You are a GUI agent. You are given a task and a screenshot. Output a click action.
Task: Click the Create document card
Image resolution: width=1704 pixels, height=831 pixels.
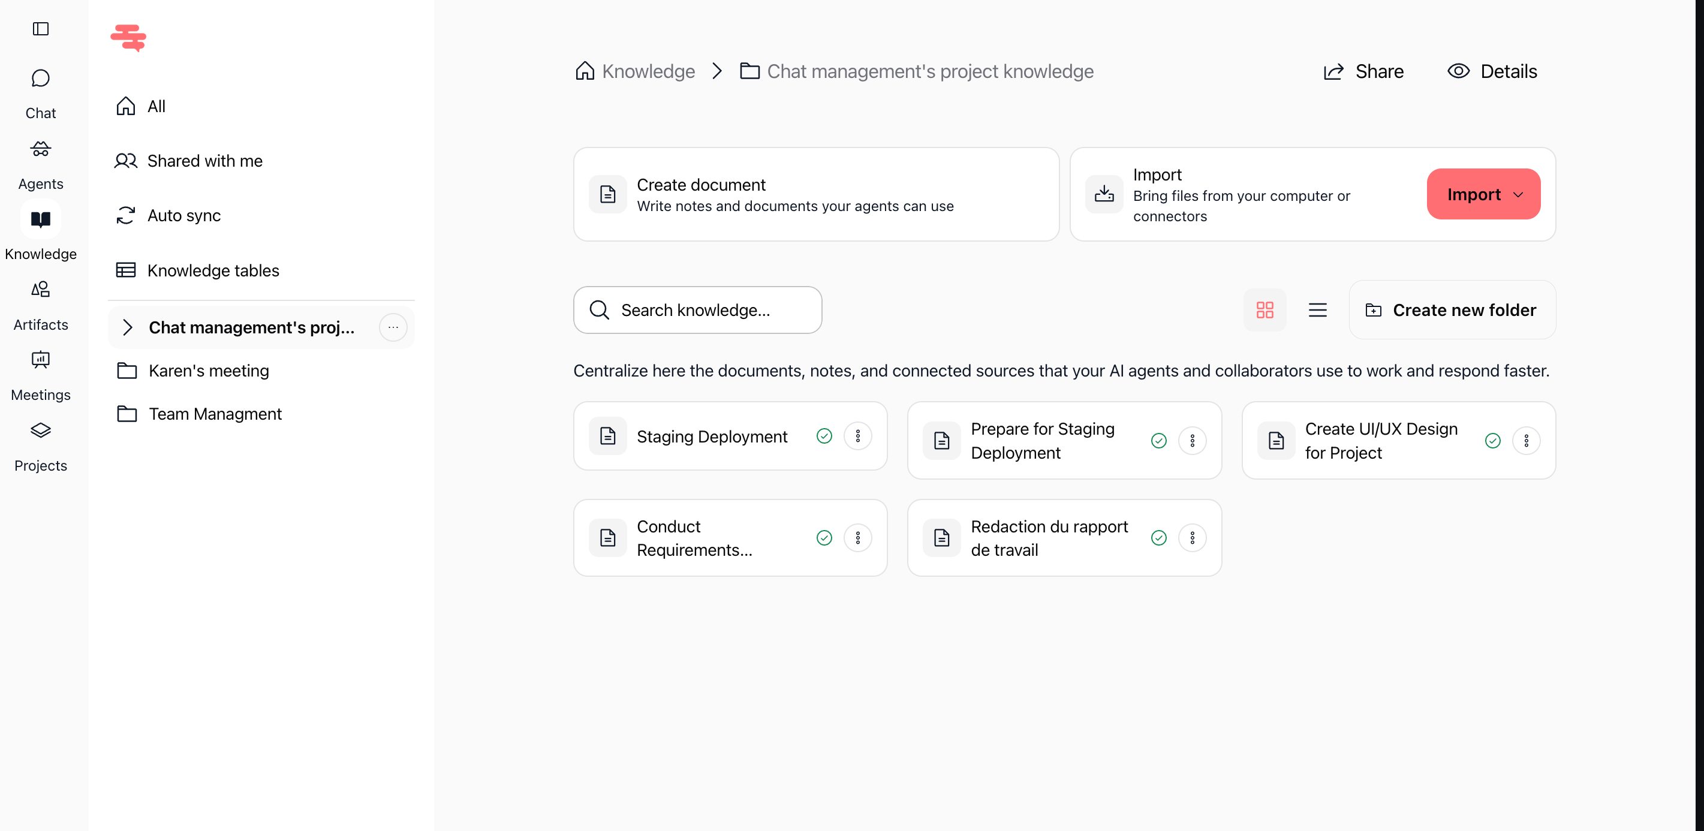click(816, 194)
